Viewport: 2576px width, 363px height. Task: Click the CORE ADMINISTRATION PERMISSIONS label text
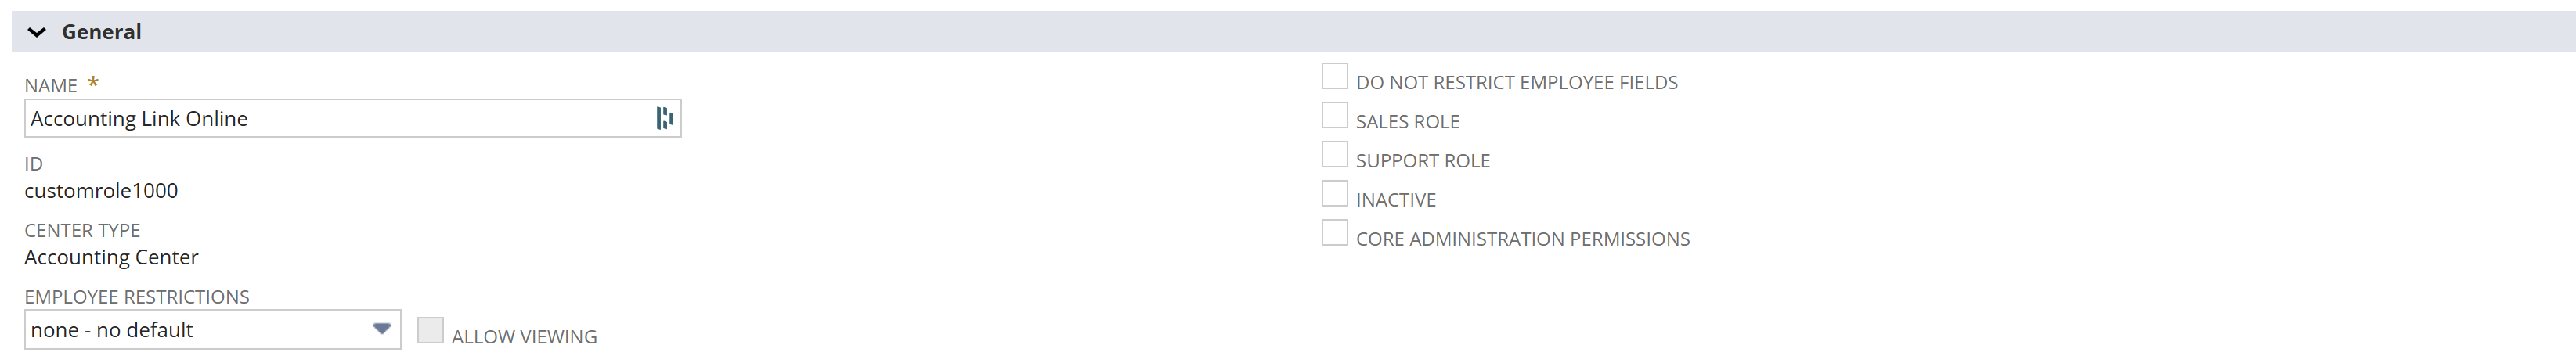[x=1522, y=239]
